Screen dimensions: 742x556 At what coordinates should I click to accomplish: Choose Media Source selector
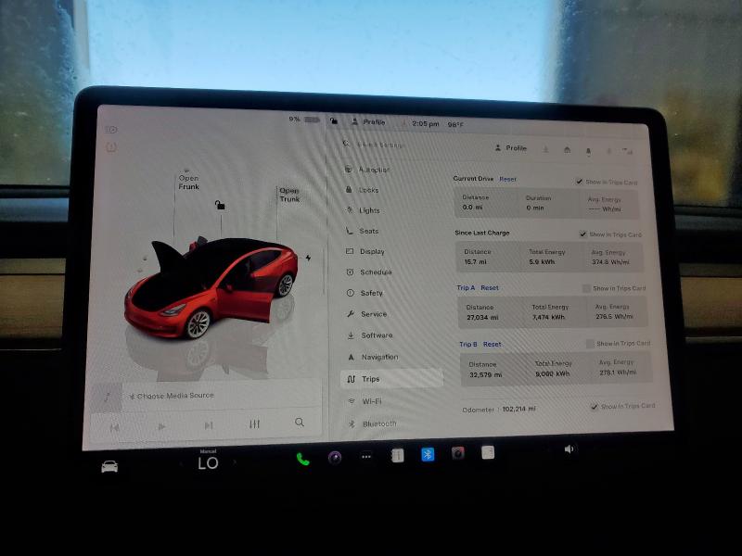click(172, 396)
